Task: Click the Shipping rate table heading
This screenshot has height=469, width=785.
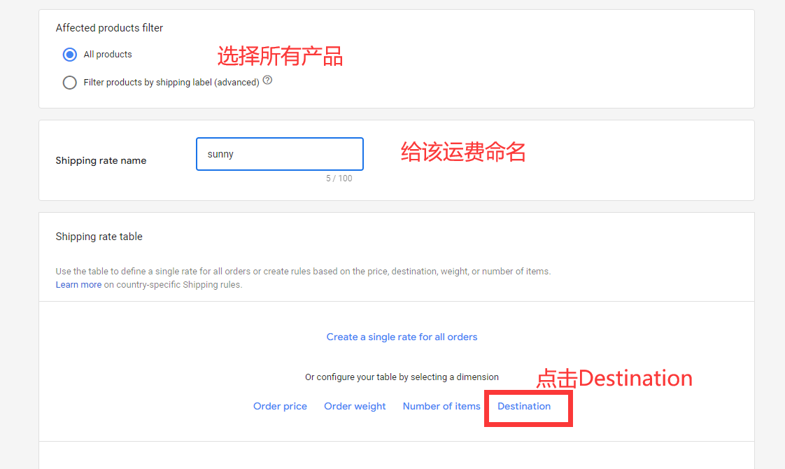Action: point(99,237)
